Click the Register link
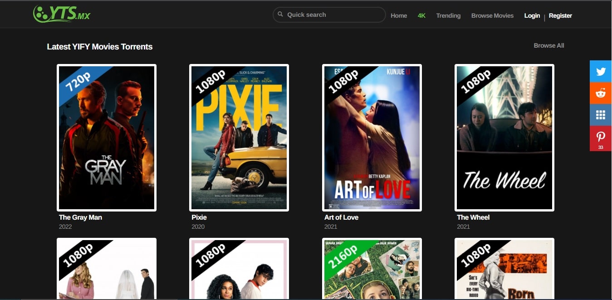Screen dimensions: 612x300 (560, 15)
